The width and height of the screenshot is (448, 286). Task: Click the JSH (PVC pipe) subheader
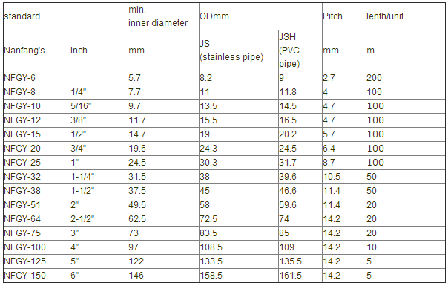pos(300,51)
